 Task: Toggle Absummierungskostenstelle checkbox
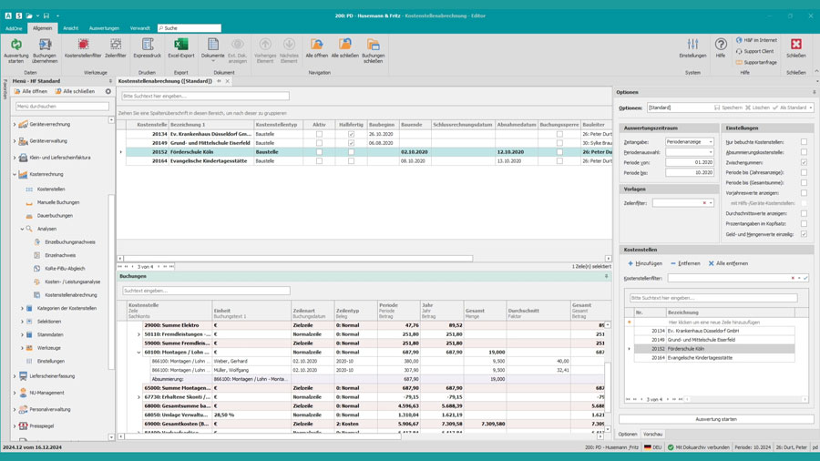(804, 152)
